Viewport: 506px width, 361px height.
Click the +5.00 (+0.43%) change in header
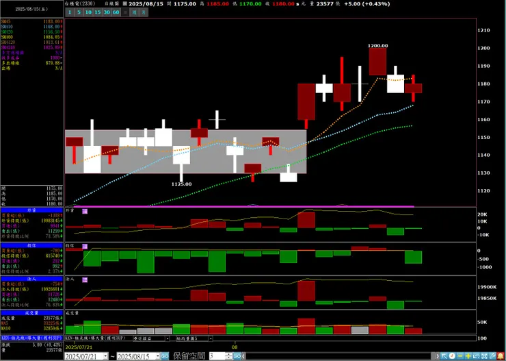tap(367, 4)
